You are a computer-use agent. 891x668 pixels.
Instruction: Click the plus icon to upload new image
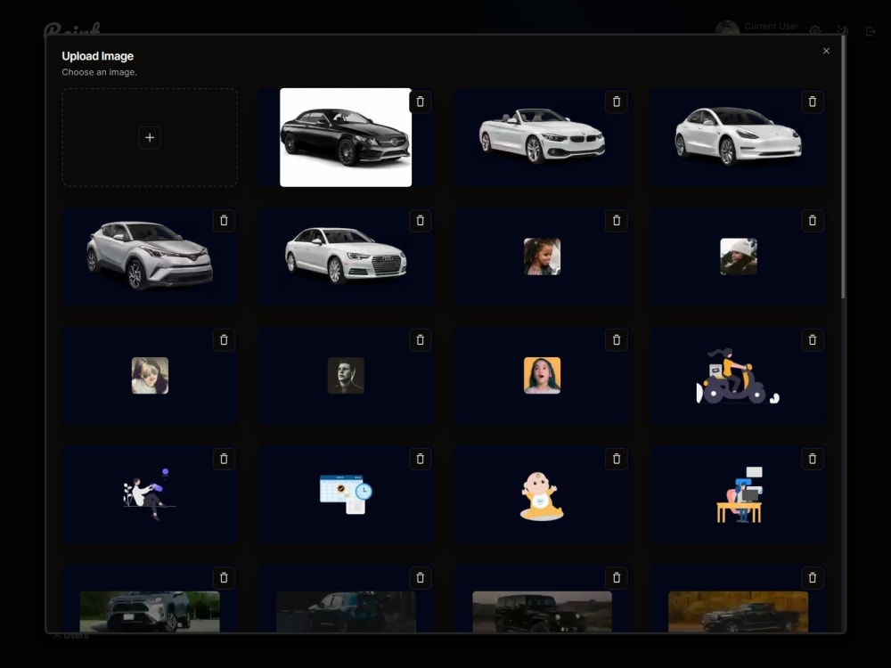150,137
